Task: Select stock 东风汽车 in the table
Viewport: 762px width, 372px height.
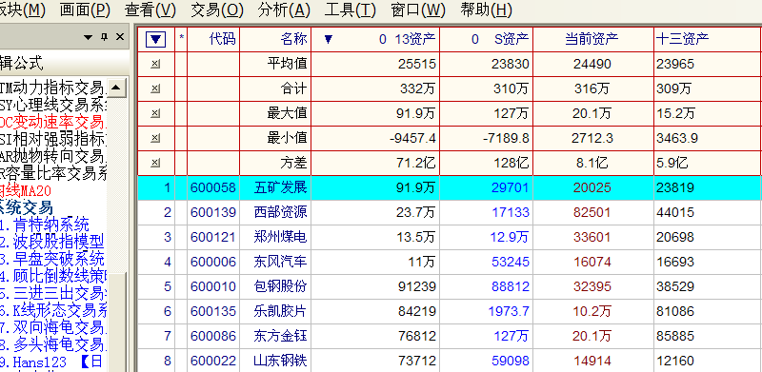Action: [x=280, y=262]
